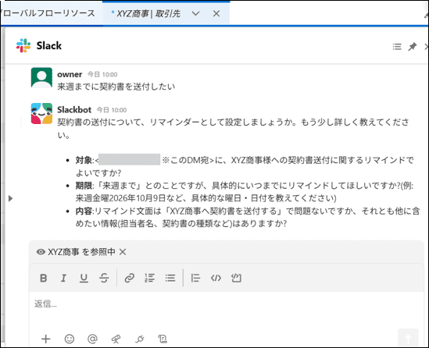Click owner's 今日 10:00 timestamp

(102, 75)
